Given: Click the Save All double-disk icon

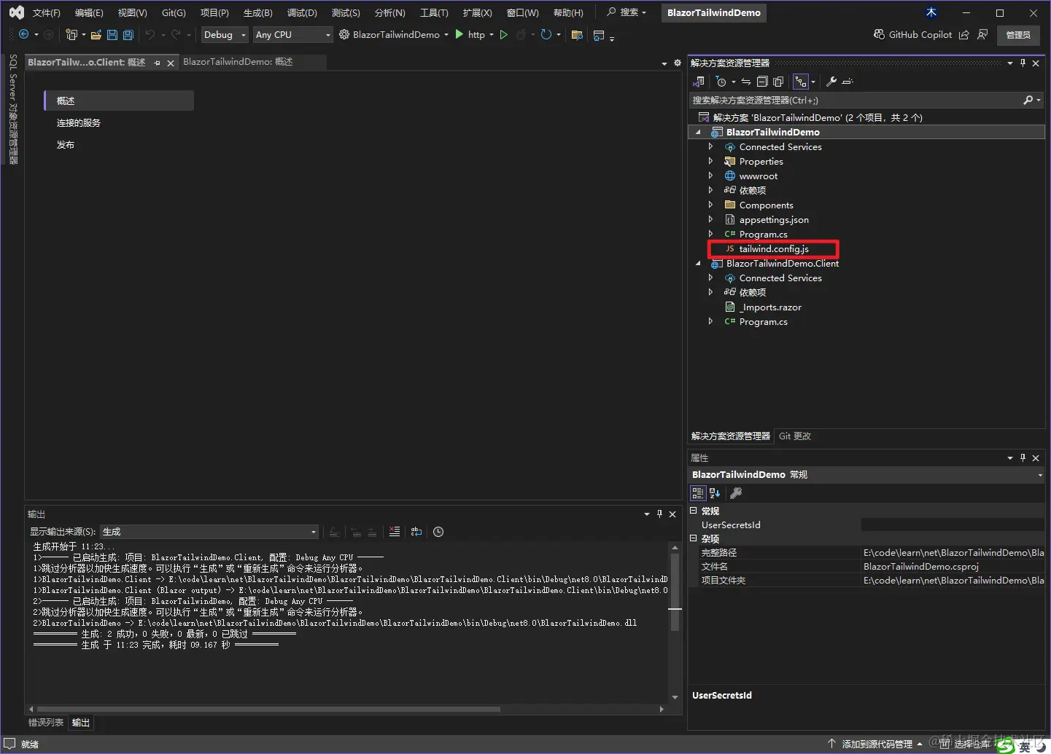Looking at the screenshot, I should tap(128, 34).
